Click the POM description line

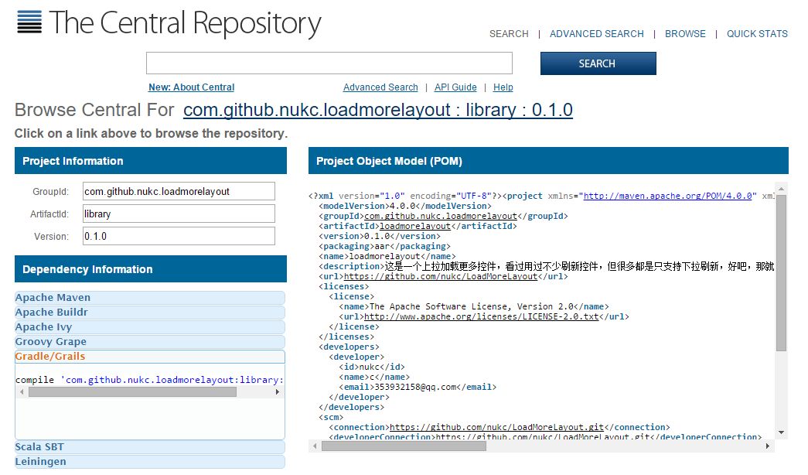(x=546, y=266)
